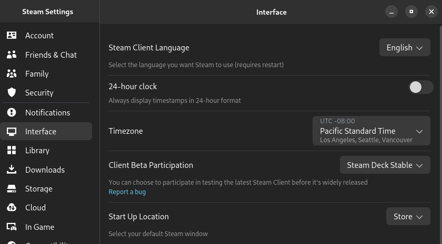442x244 pixels.
Task: Click the Cloud sync icon
Action: 12,208
